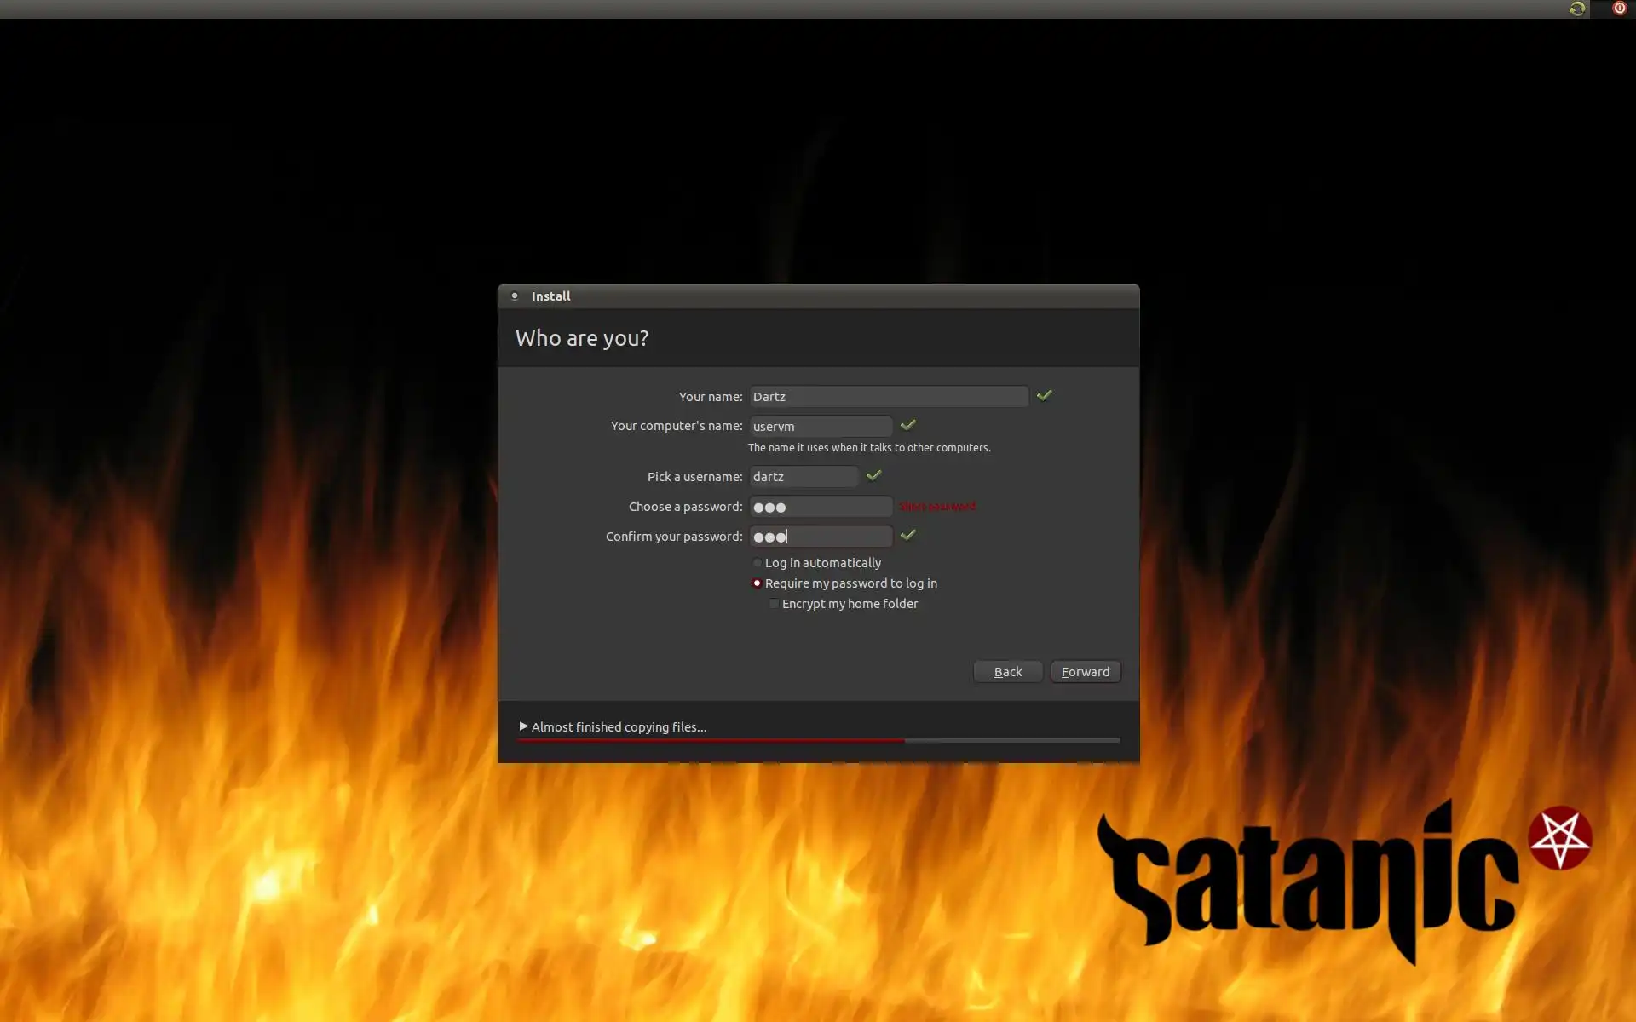1636x1022 pixels.
Task: Expand the Almost finished copying files details
Action: click(x=523, y=726)
